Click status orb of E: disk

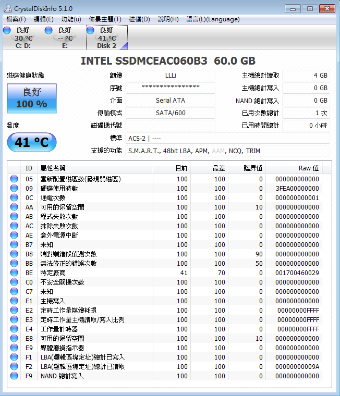(x=48, y=31)
